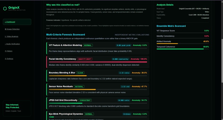Click 'Anomaly: 38.5%' text
The width and height of the screenshot is (223, 120).
139,73
